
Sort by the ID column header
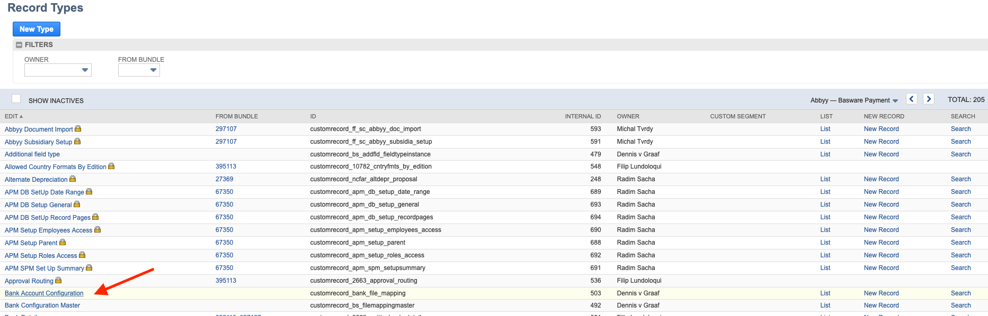(x=313, y=116)
